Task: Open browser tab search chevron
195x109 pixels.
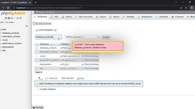Action: 176,2
